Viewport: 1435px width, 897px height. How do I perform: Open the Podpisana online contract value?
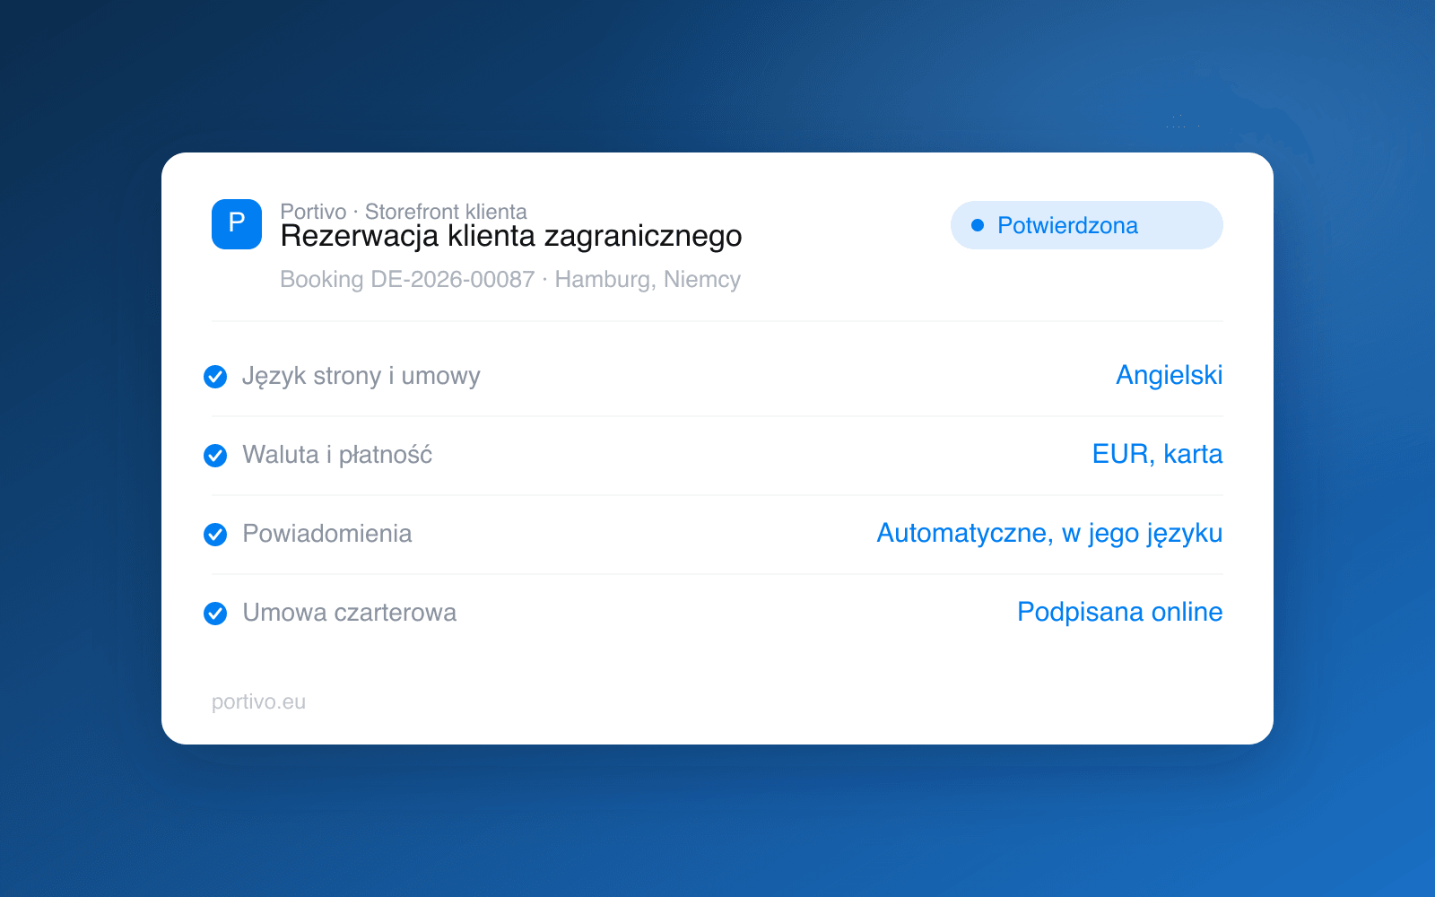(1120, 612)
